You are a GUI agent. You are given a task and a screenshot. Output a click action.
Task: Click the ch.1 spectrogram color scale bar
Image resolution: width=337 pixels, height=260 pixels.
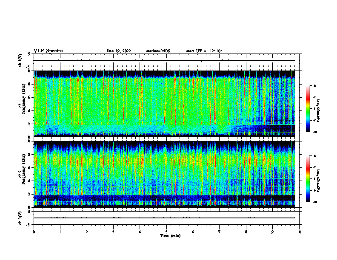point(308,109)
